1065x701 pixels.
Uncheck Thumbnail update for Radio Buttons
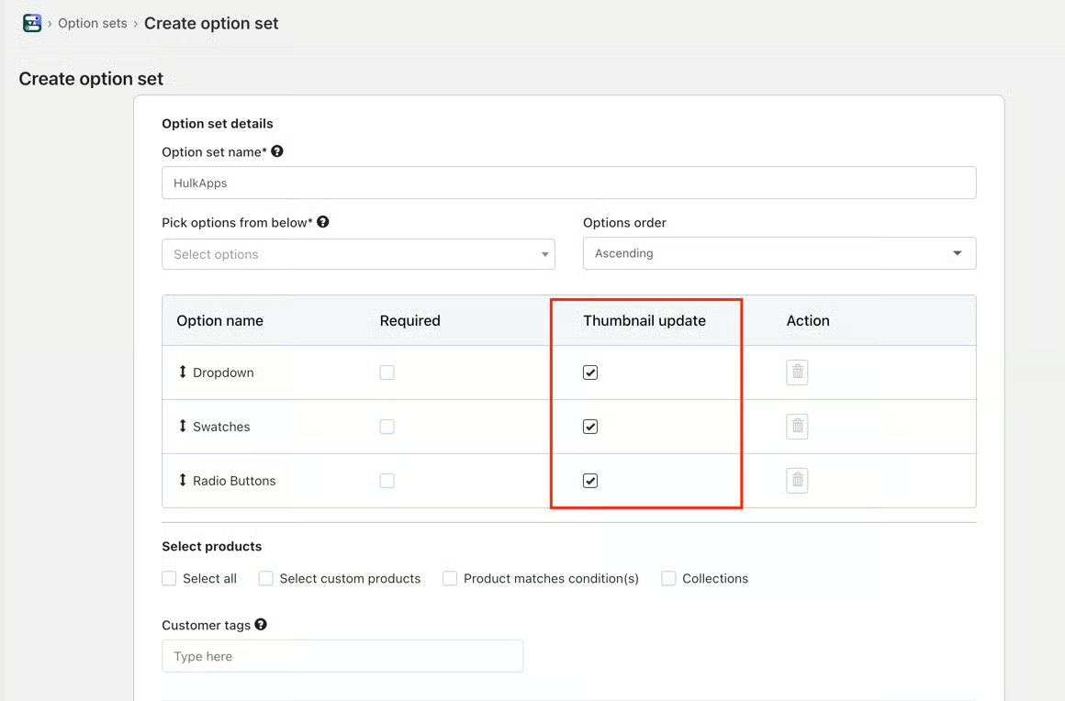point(590,481)
